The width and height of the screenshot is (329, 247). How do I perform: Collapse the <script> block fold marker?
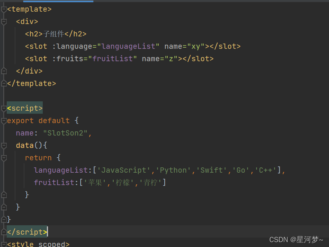click(x=4, y=108)
